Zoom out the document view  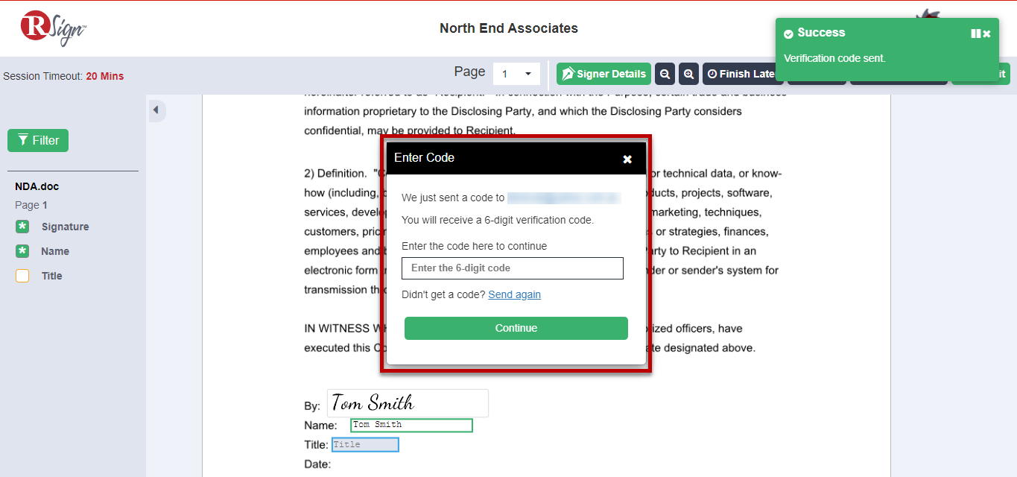665,74
